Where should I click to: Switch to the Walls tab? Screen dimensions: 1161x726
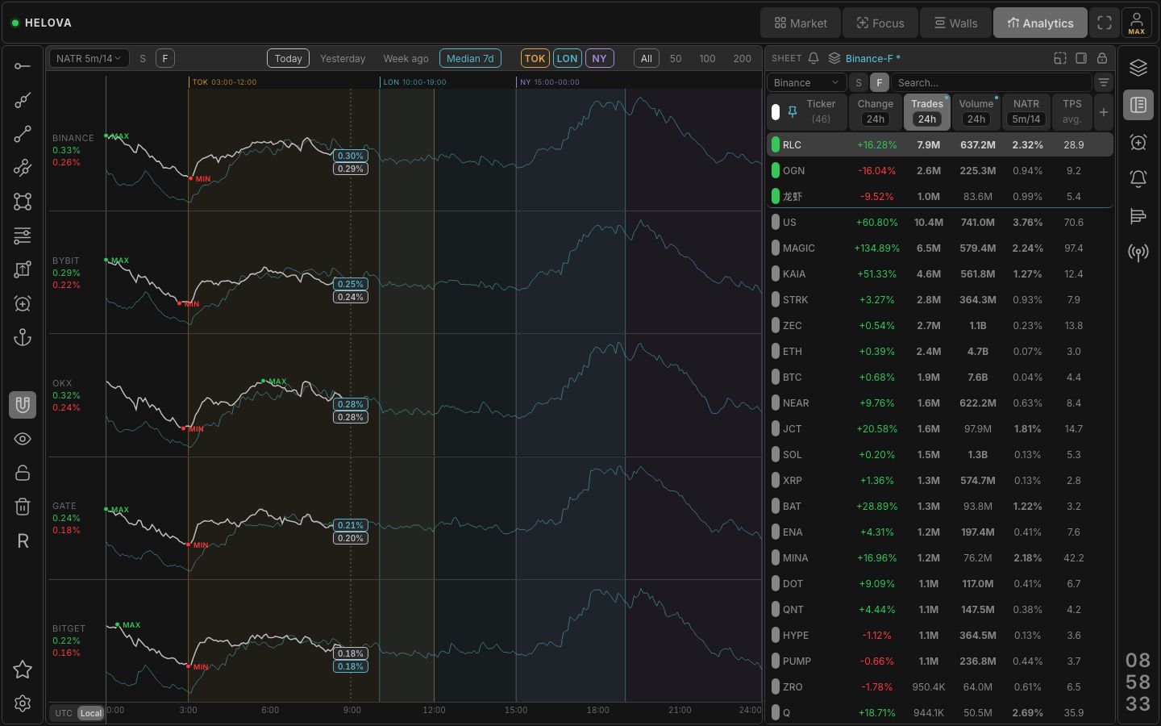[x=955, y=23]
